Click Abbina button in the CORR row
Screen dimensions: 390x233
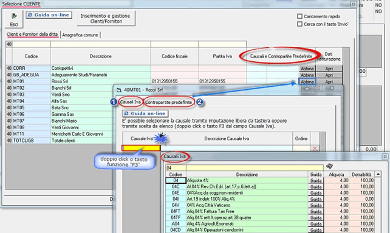(x=307, y=69)
